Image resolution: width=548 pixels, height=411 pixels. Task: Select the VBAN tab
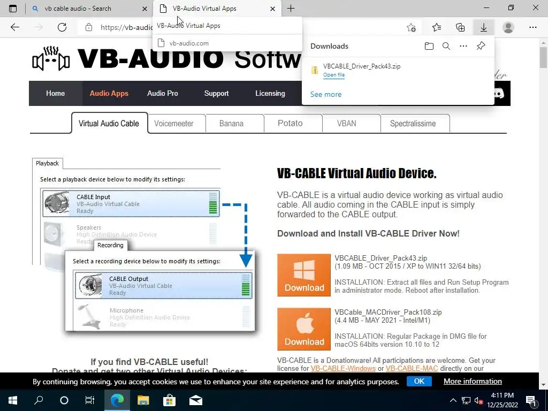pos(347,124)
